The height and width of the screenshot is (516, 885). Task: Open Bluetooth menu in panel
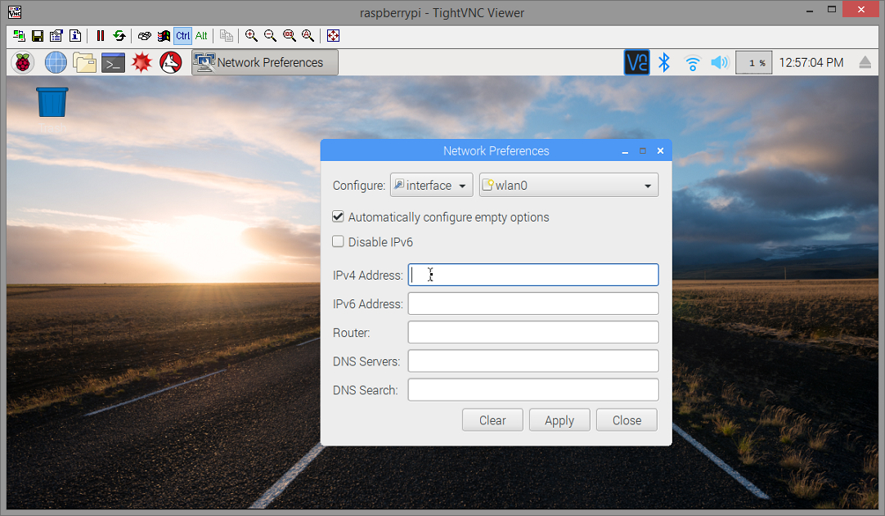[664, 62]
